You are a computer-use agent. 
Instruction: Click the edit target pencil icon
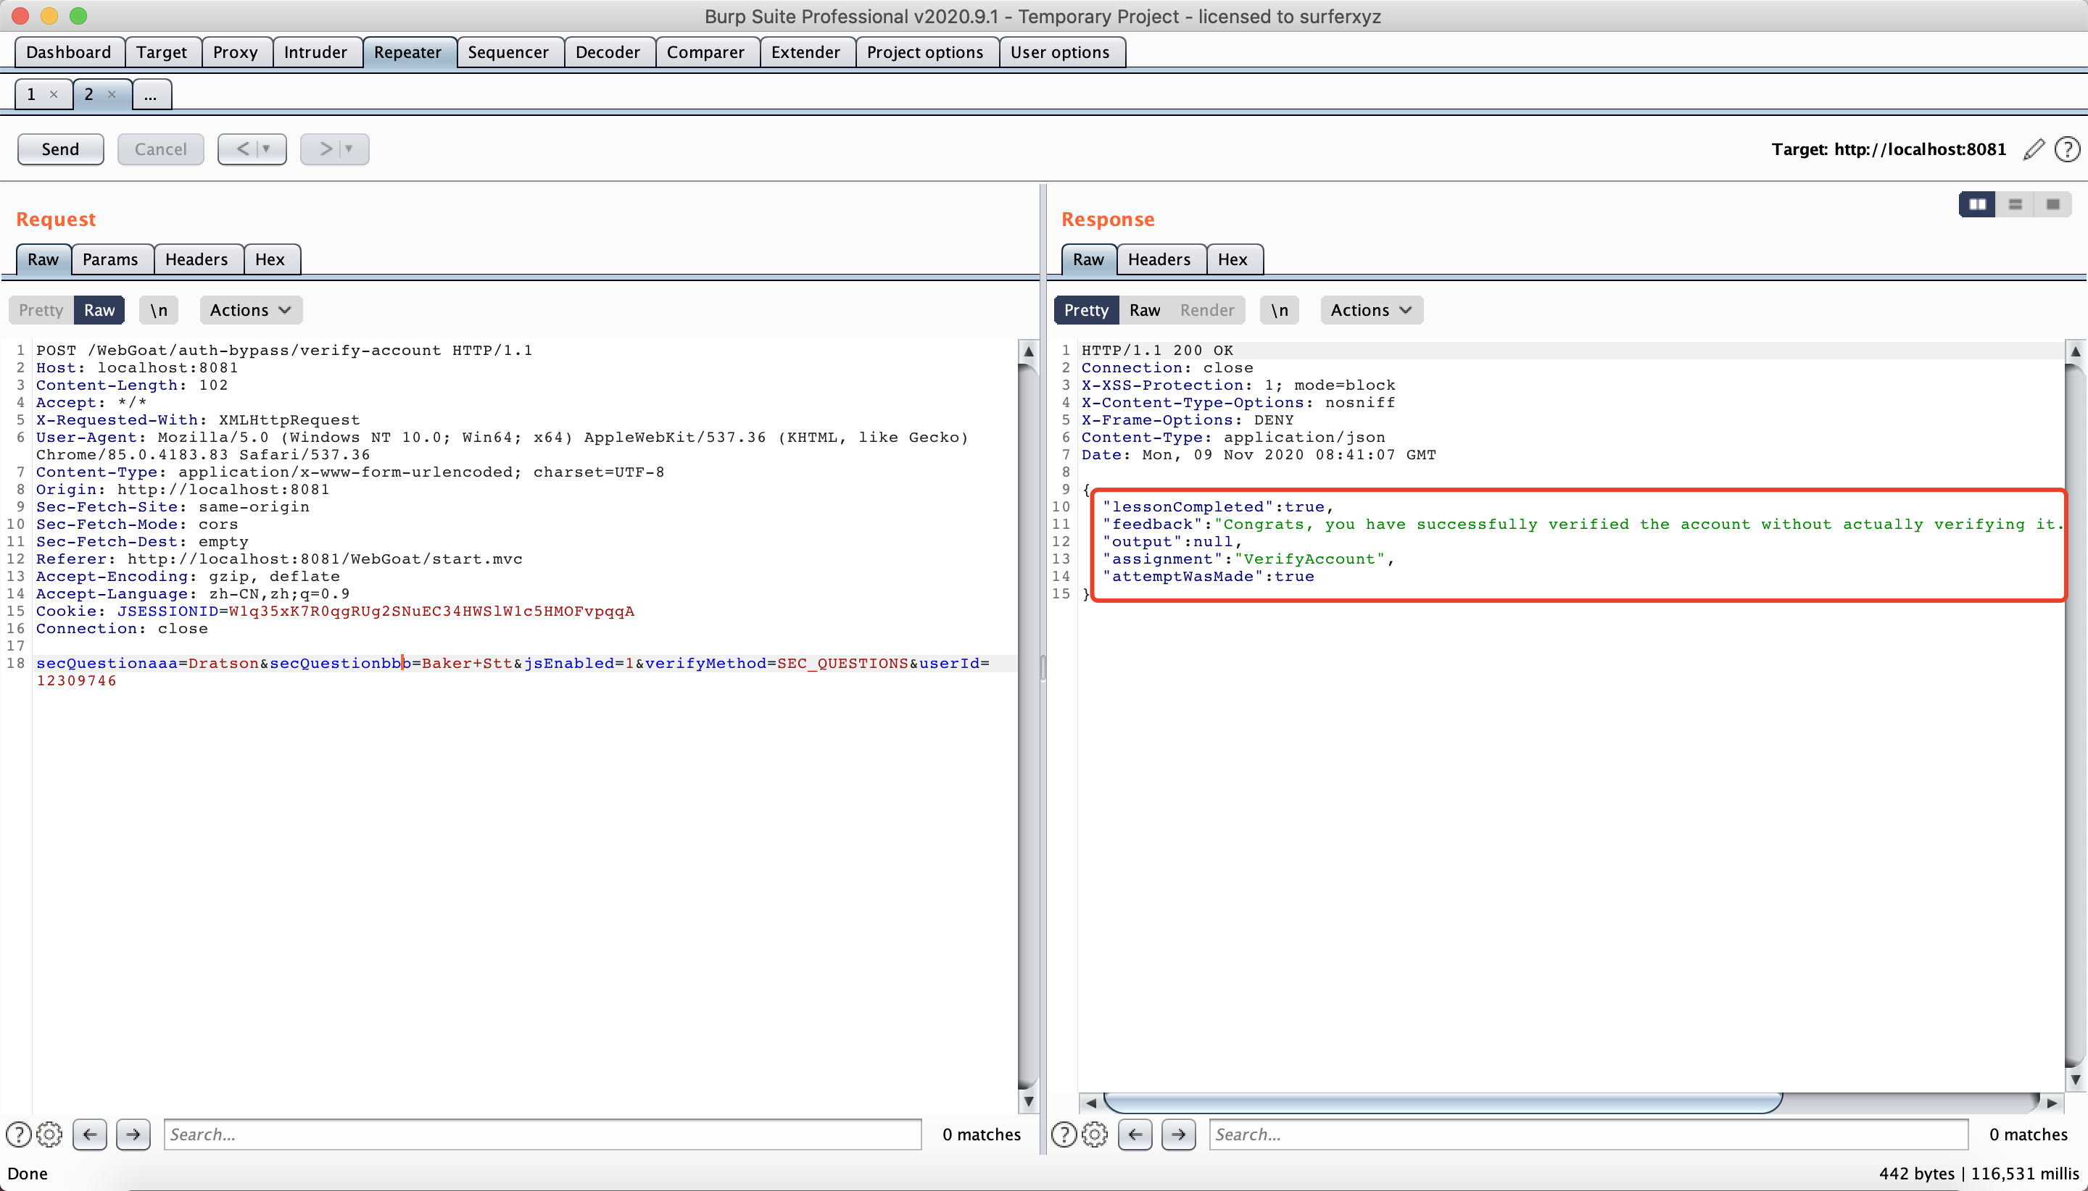point(2033,149)
